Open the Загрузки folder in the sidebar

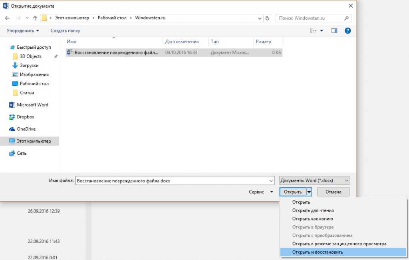[x=29, y=66]
